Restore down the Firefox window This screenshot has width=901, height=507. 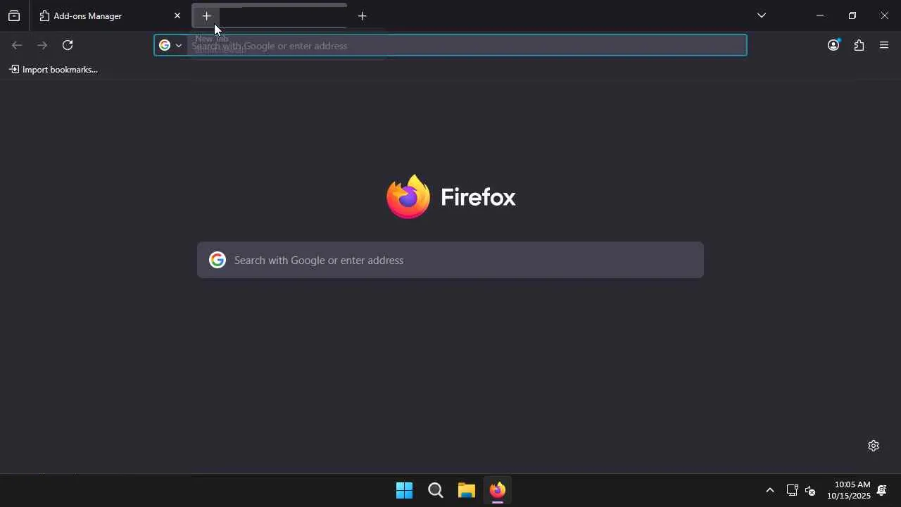tap(852, 15)
